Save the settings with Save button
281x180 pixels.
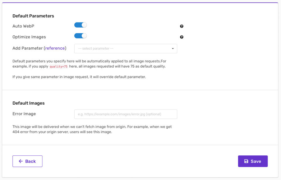point(253,161)
